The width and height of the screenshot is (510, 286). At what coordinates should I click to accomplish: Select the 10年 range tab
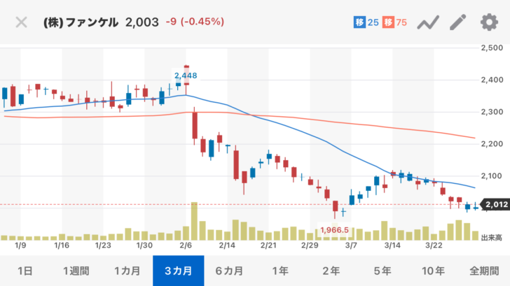[434, 271]
